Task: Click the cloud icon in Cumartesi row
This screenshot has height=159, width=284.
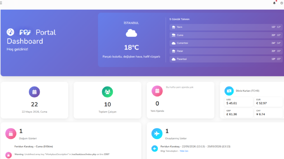Action: click(173, 43)
